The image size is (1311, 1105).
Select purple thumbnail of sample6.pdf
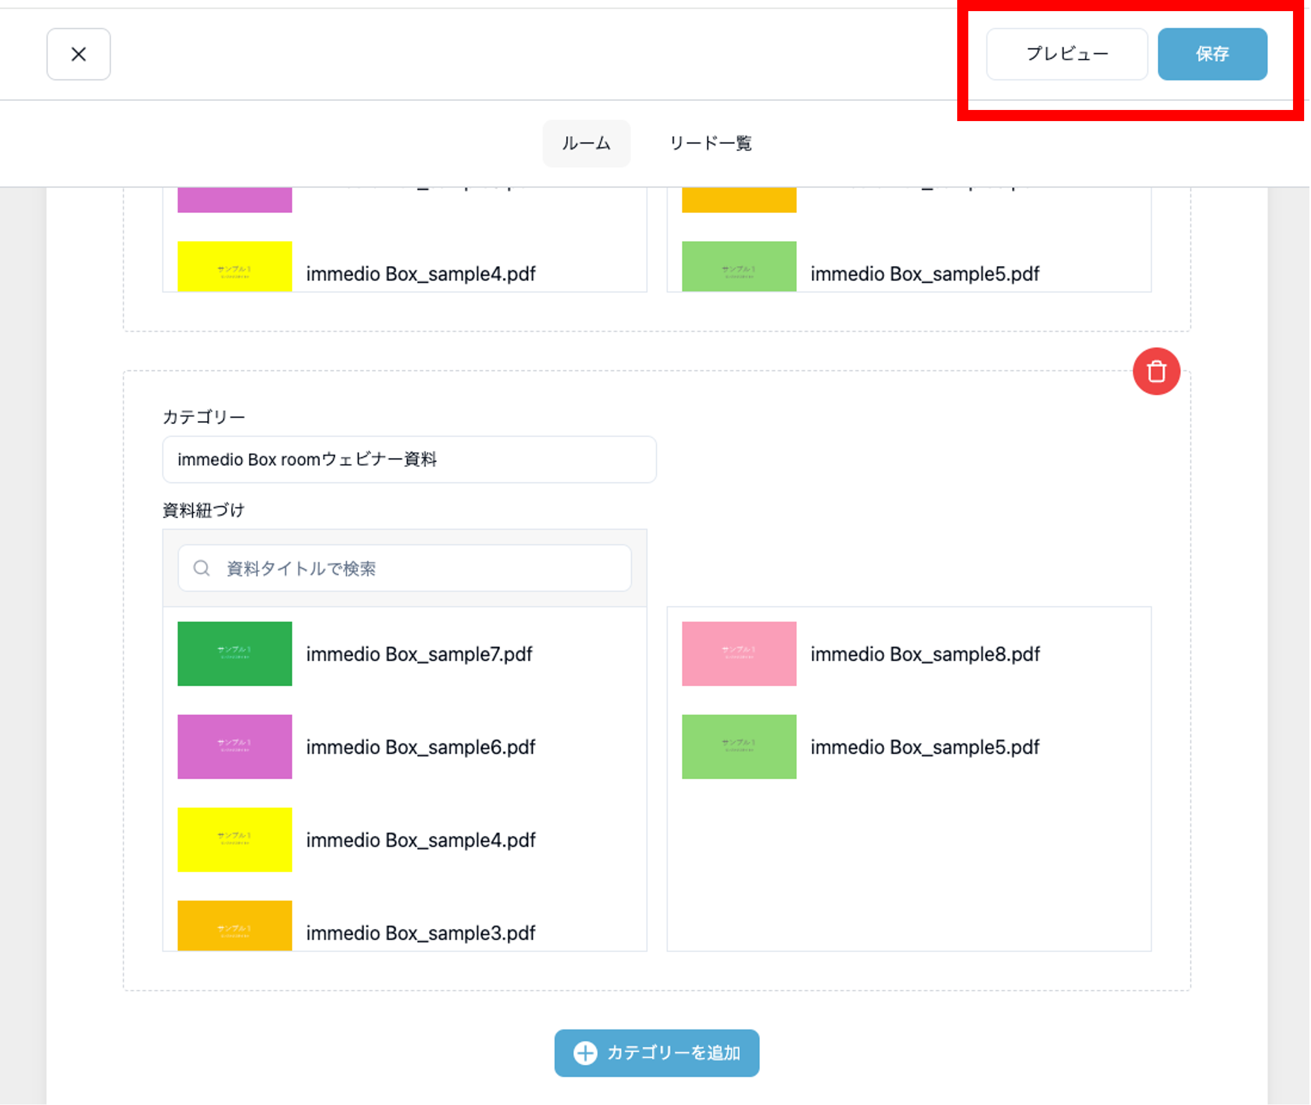coord(234,747)
